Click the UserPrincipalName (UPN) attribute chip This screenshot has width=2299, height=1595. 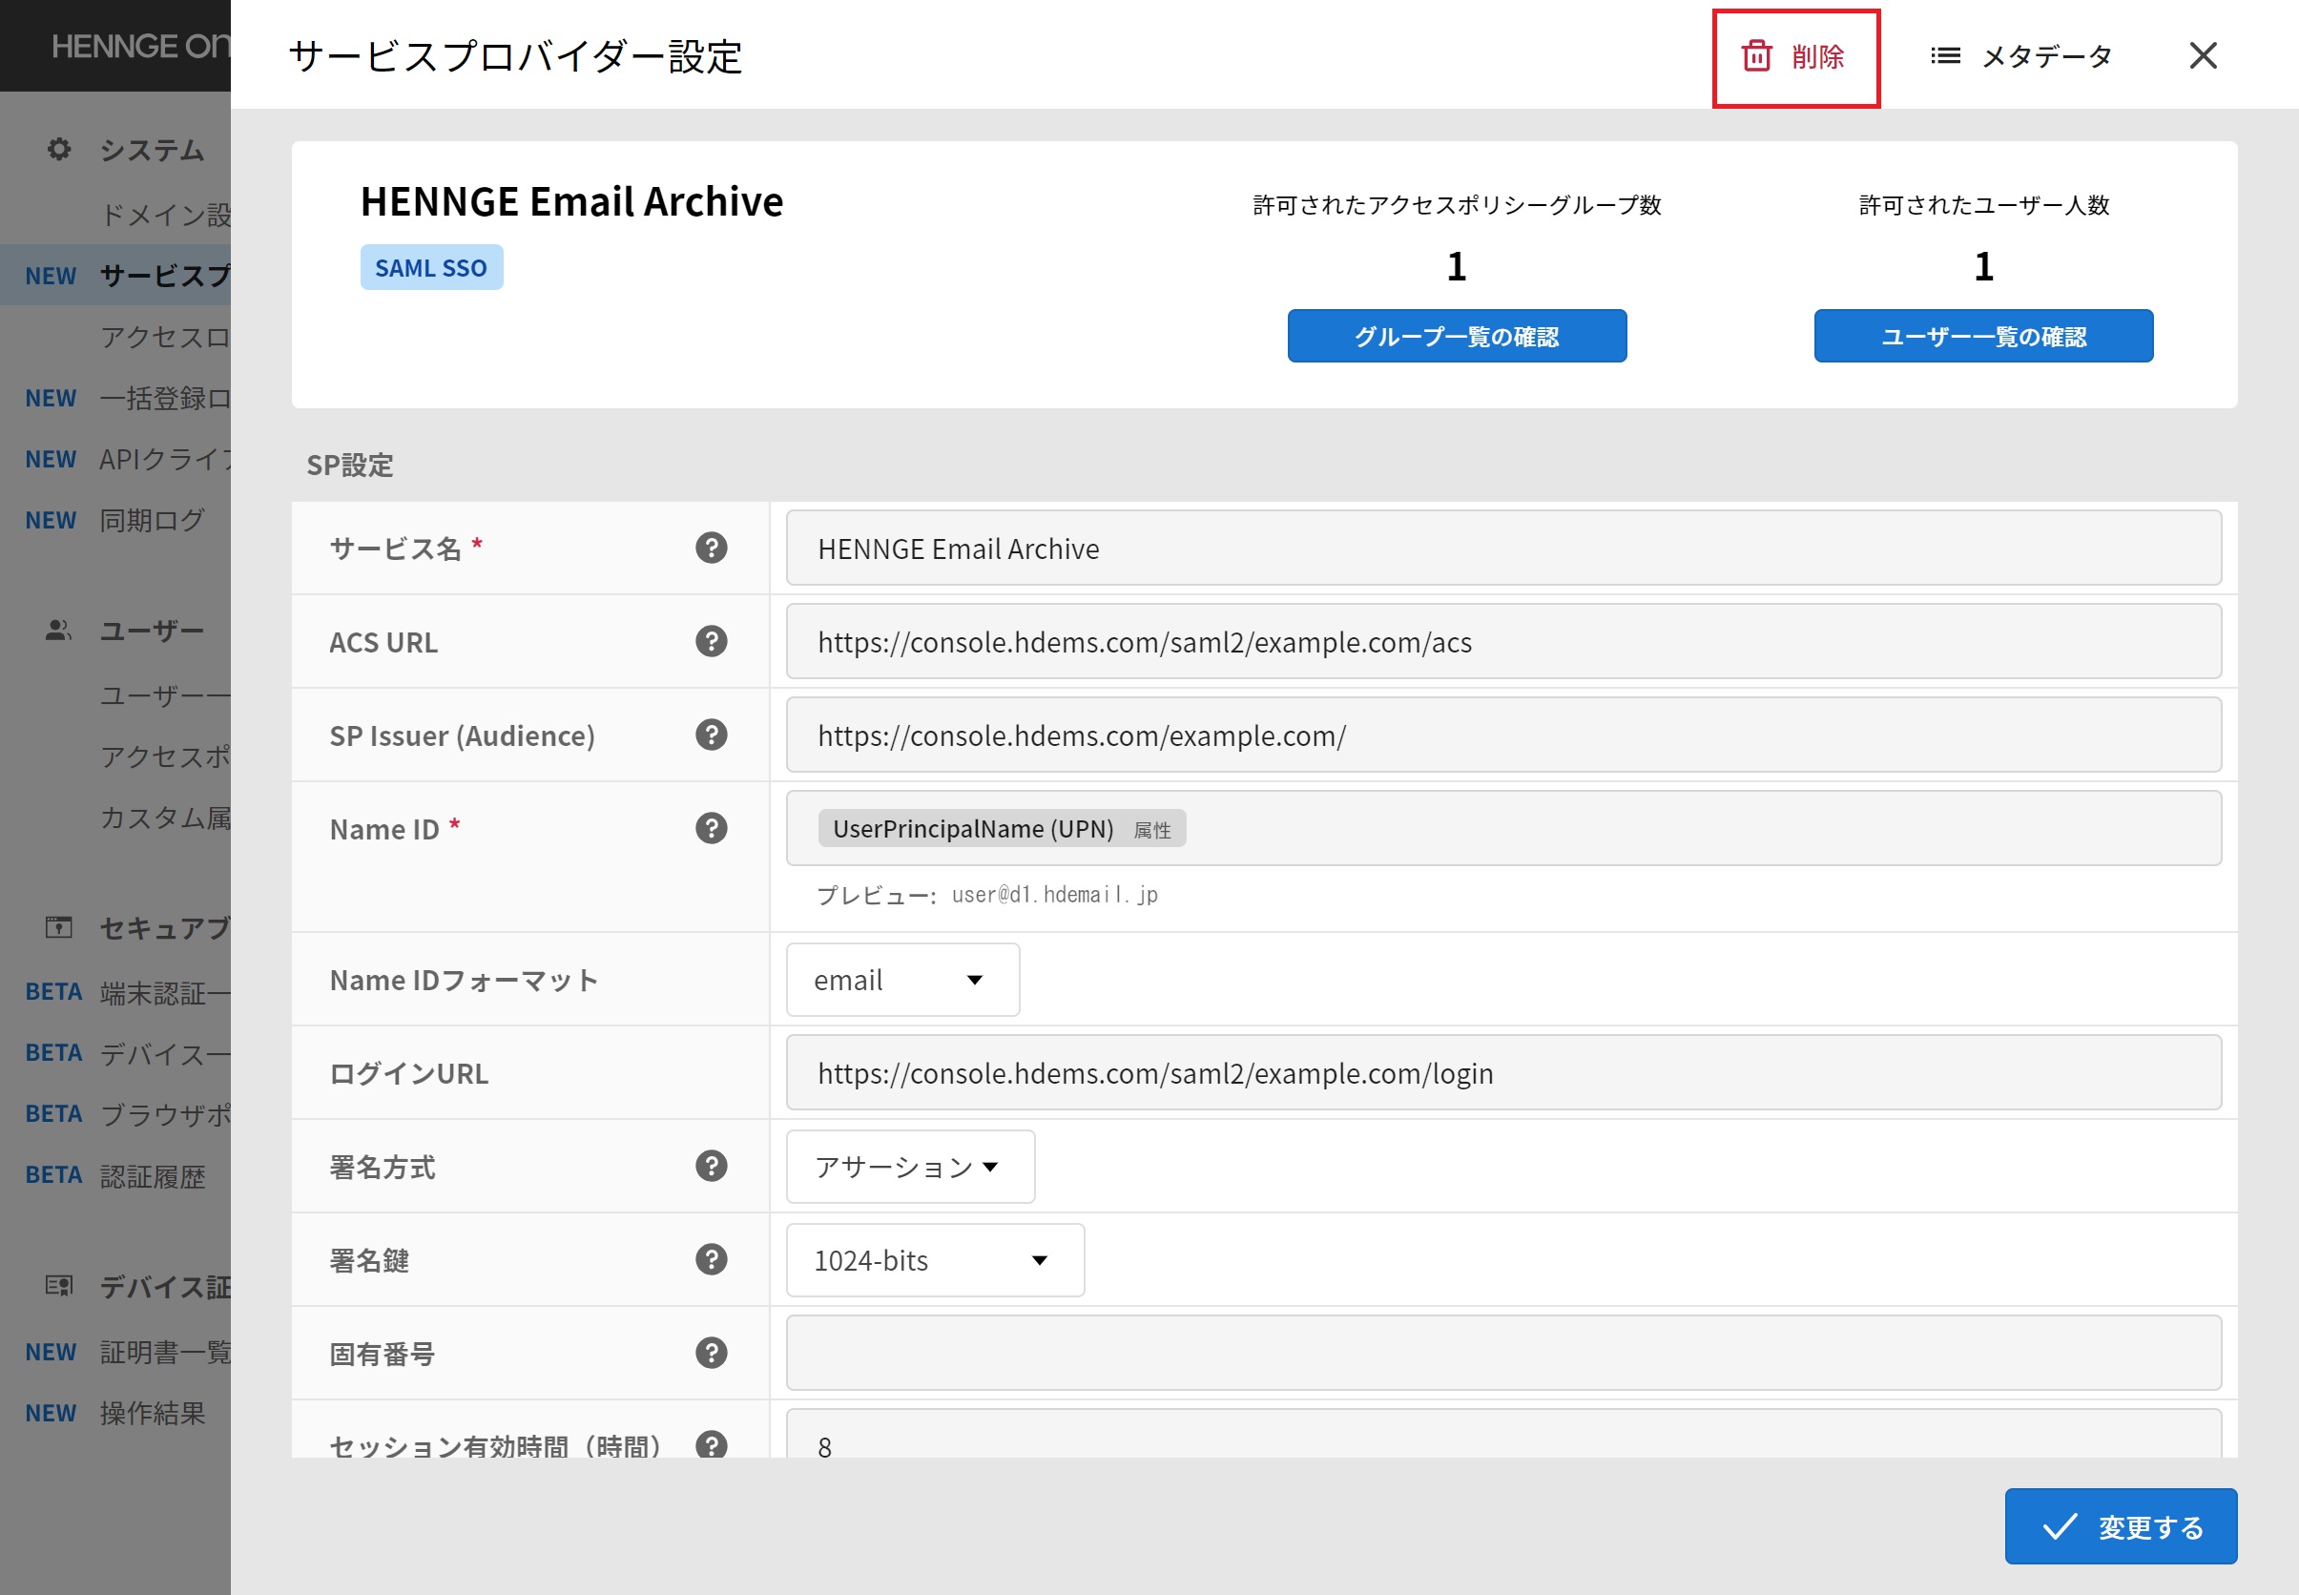[1003, 828]
